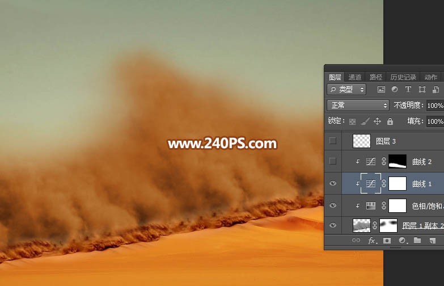Click the curves adjustment icon on 曲线 2
The width and height of the screenshot is (444, 286).
click(x=371, y=162)
